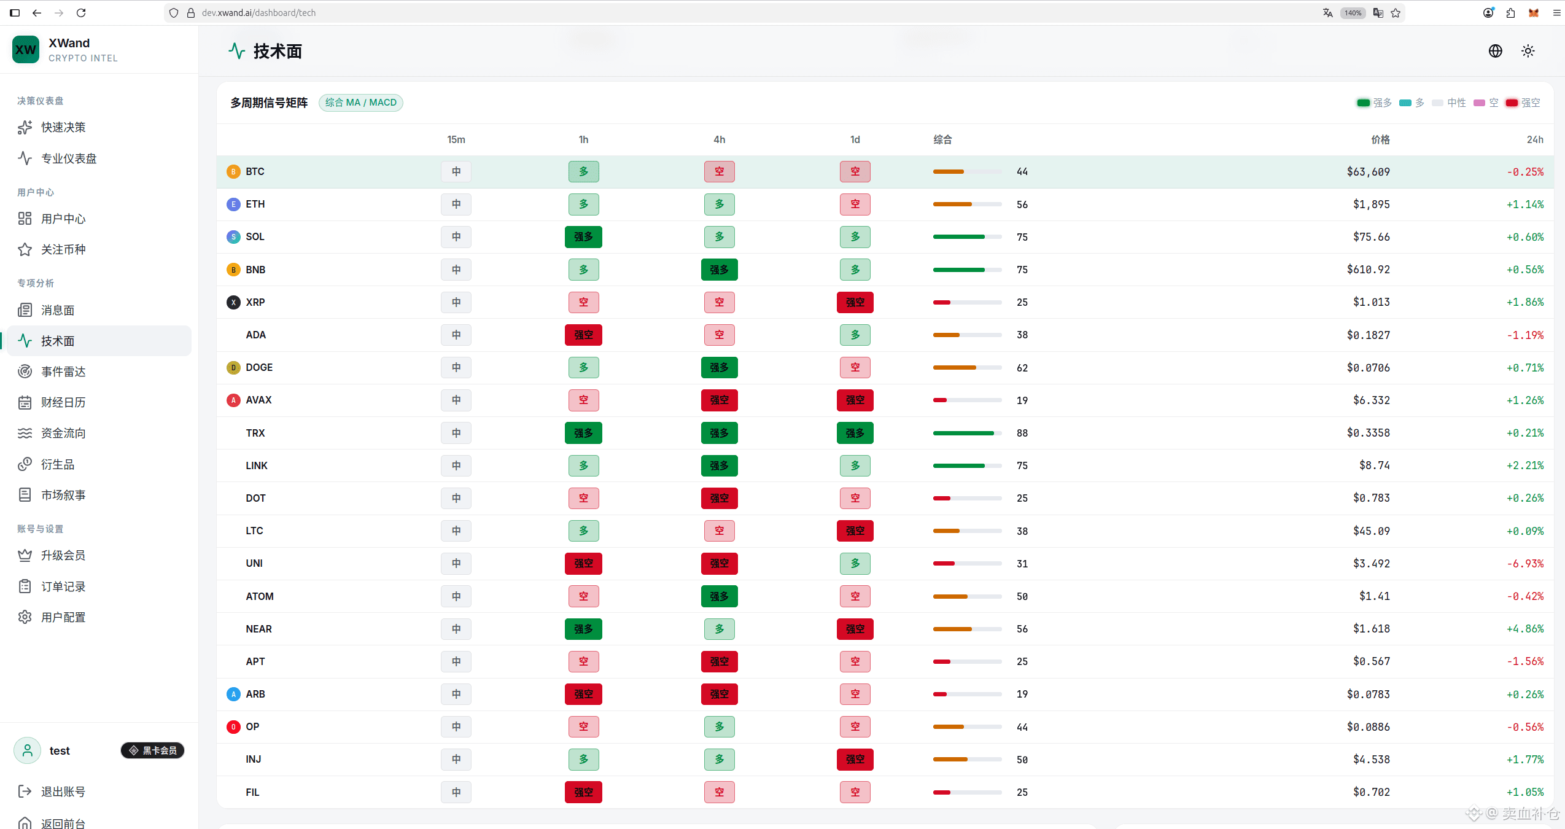Open 消息面 news page
This screenshot has height=829, width=1565.
tap(99, 310)
